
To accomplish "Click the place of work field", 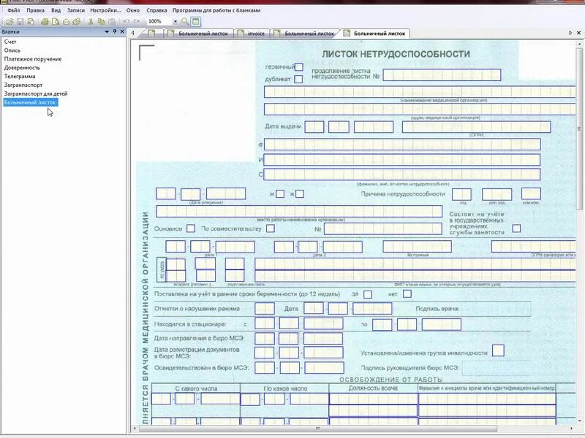I will click(x=299, y=211).
